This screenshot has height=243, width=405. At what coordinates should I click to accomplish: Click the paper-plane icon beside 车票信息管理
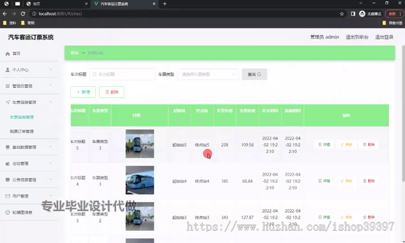pos(8,102)
